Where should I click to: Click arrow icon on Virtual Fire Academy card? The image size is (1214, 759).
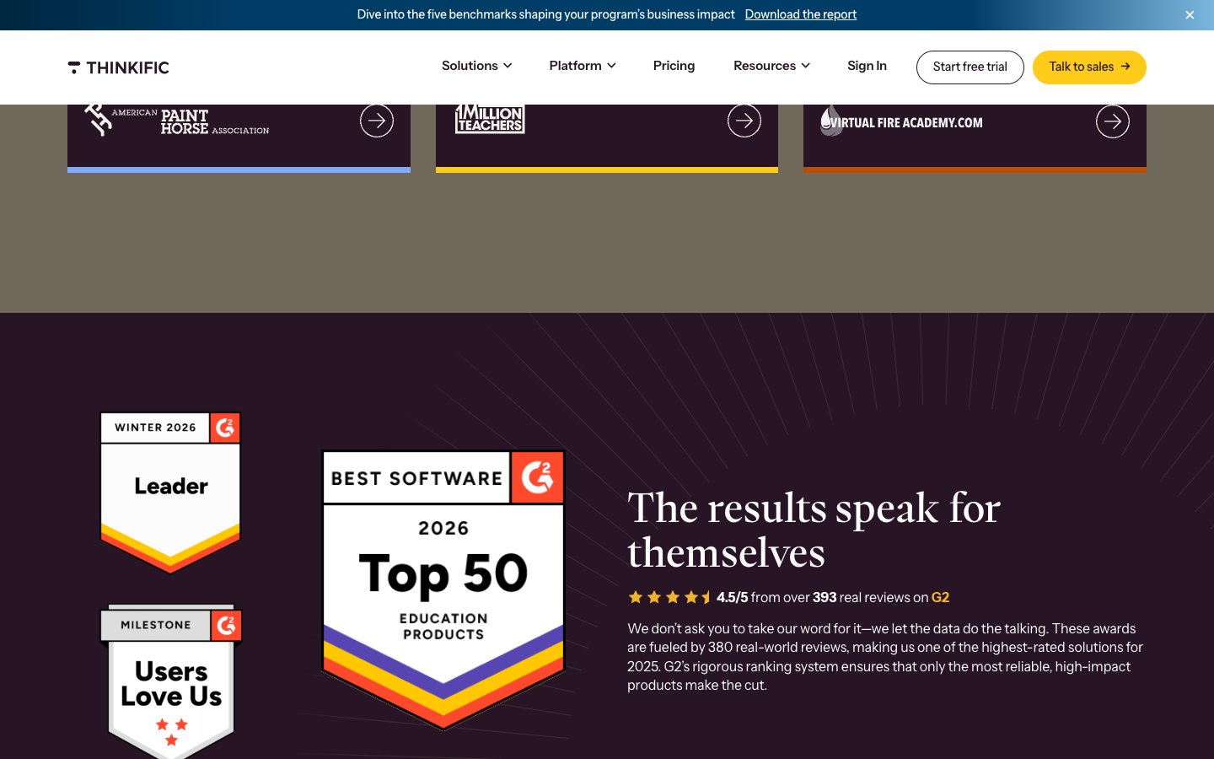click(1112, 121)
